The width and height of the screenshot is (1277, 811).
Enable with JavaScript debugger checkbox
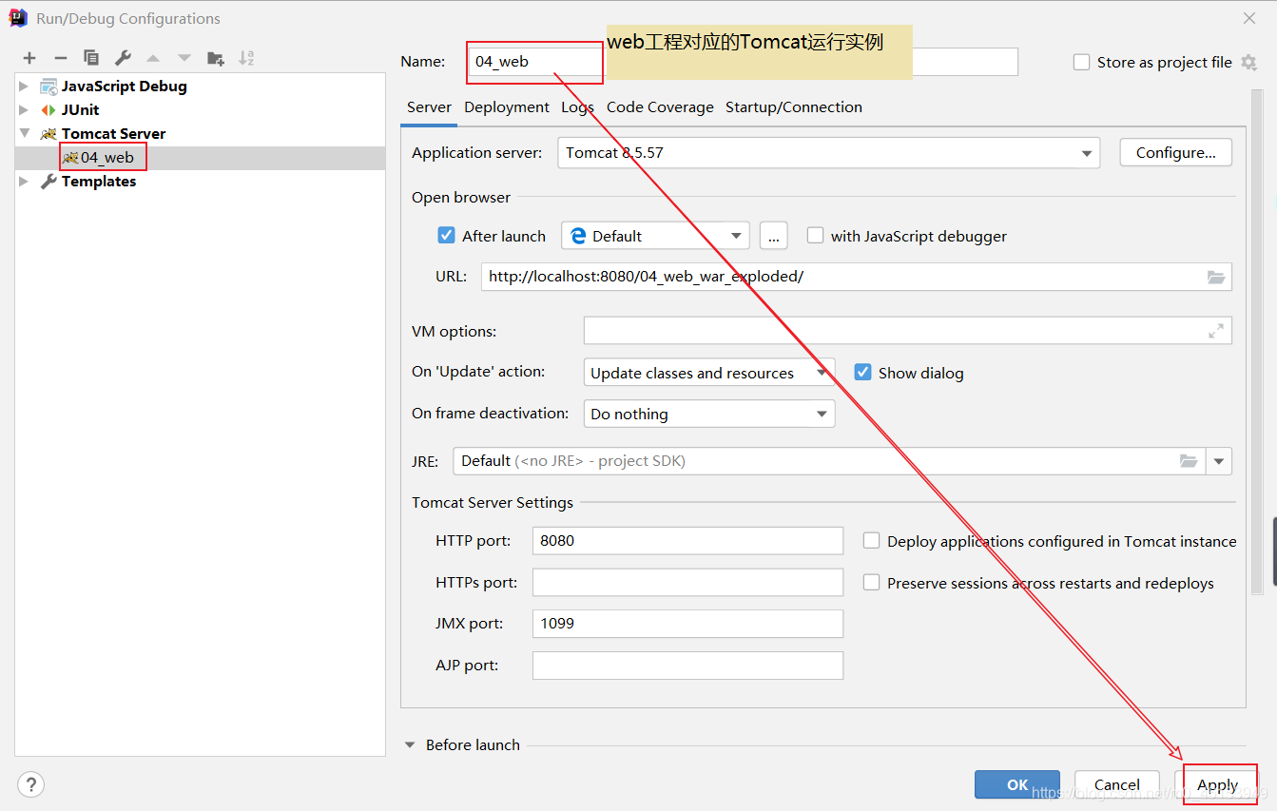(x=815, y=235)
